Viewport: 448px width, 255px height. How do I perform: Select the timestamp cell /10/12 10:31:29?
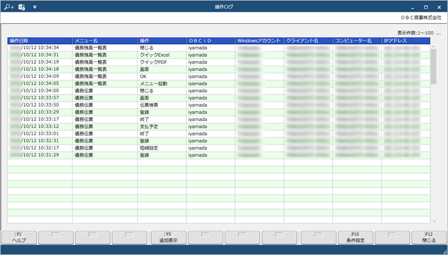click(x=40, y=155)
